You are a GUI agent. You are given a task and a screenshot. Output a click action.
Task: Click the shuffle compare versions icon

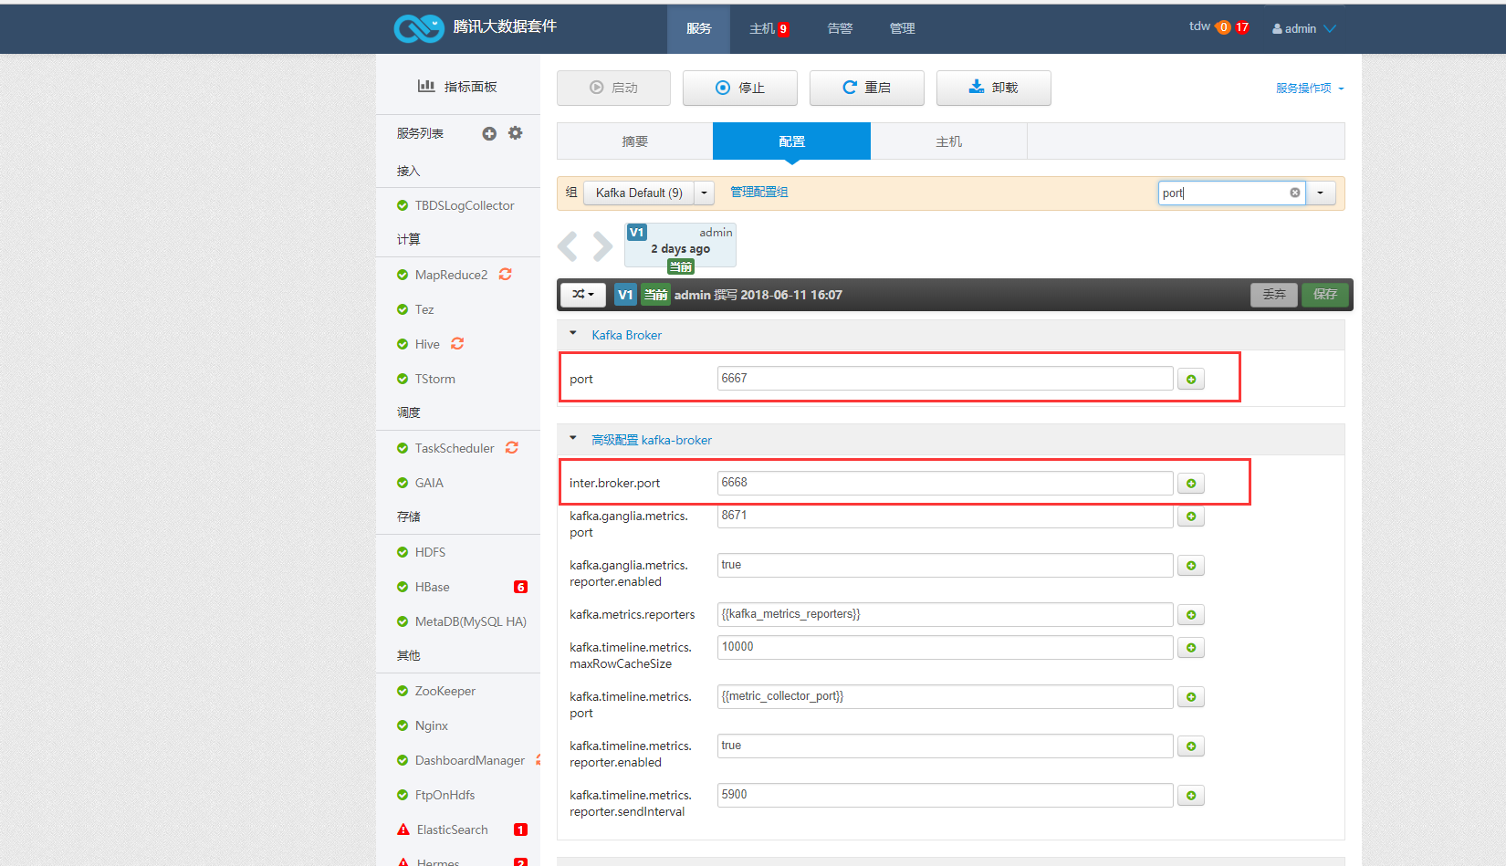(582, 295)
